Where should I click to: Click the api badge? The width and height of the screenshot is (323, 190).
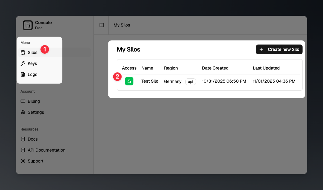[x=191, y=82]
